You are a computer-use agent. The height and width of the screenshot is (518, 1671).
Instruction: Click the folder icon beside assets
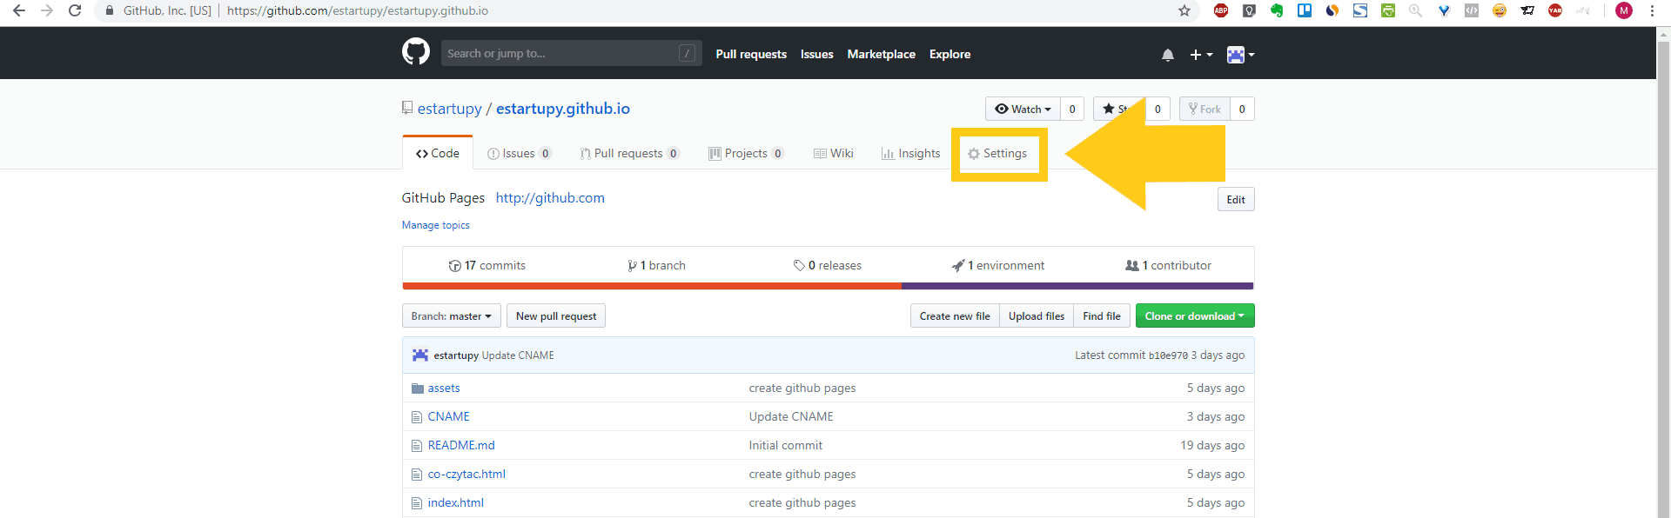418,388
